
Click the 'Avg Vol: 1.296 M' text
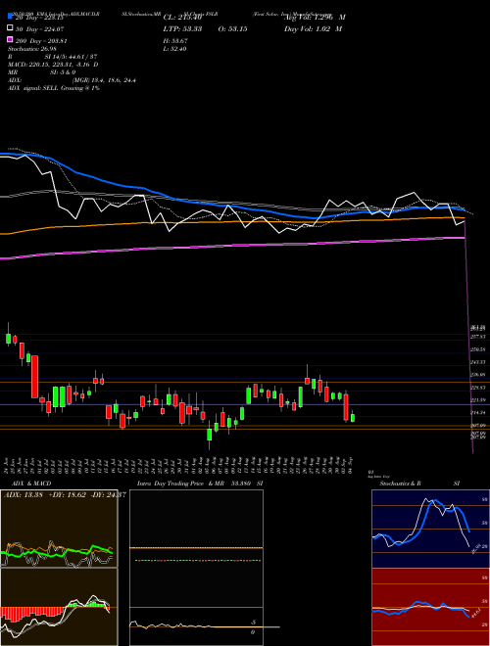[315, 18]
